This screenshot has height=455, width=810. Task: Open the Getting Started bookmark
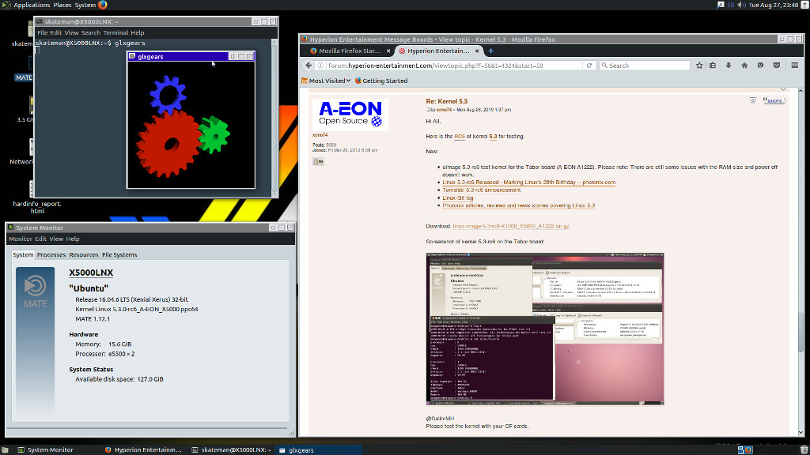coord(381,81)
